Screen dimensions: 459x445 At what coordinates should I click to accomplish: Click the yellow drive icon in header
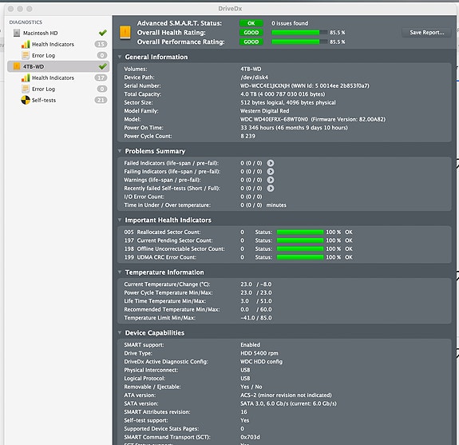click(125, 33)
